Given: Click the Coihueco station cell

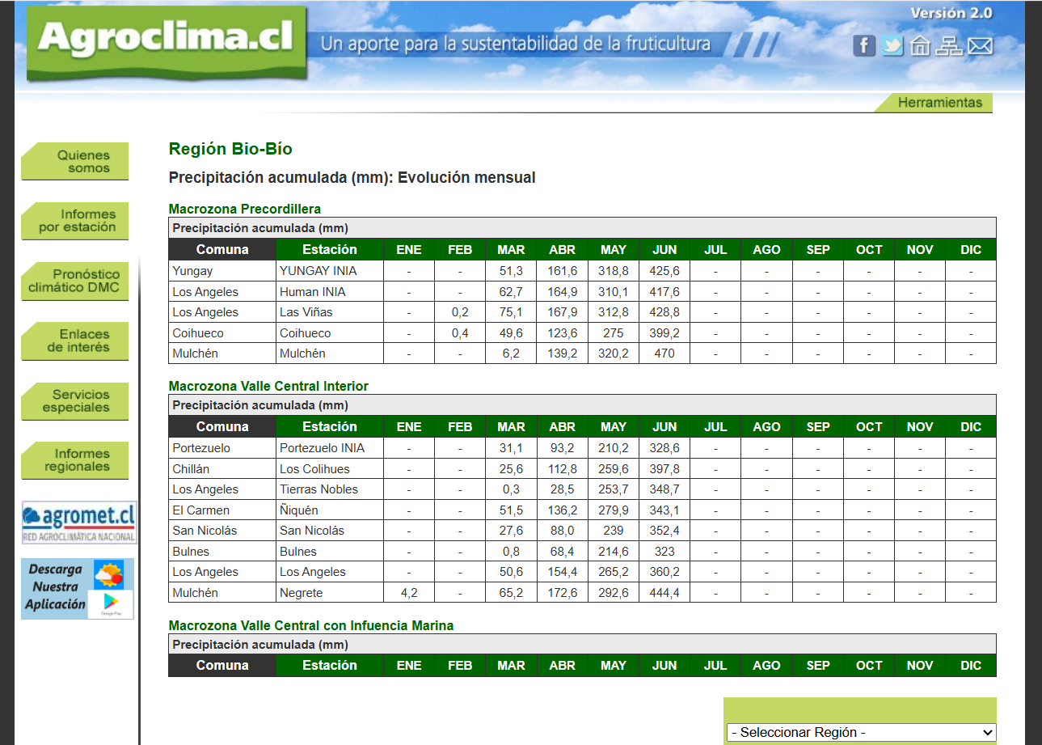Looking at the screenshot, I should (x=330, y=333).
